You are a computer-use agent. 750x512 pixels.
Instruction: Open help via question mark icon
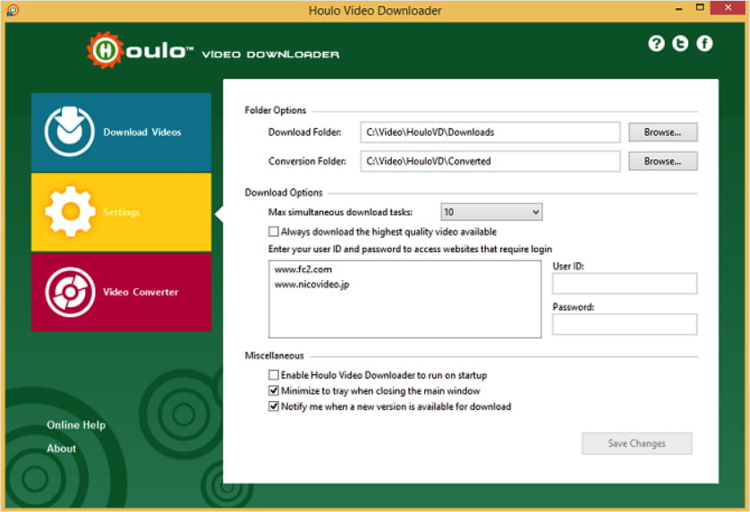point(656,44)
